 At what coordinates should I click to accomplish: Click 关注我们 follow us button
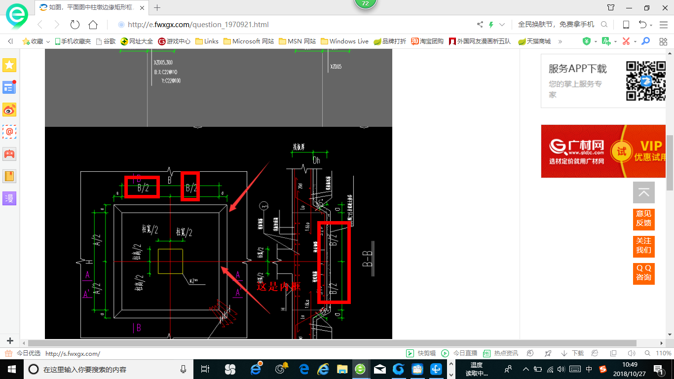click(x=644, y=246)
